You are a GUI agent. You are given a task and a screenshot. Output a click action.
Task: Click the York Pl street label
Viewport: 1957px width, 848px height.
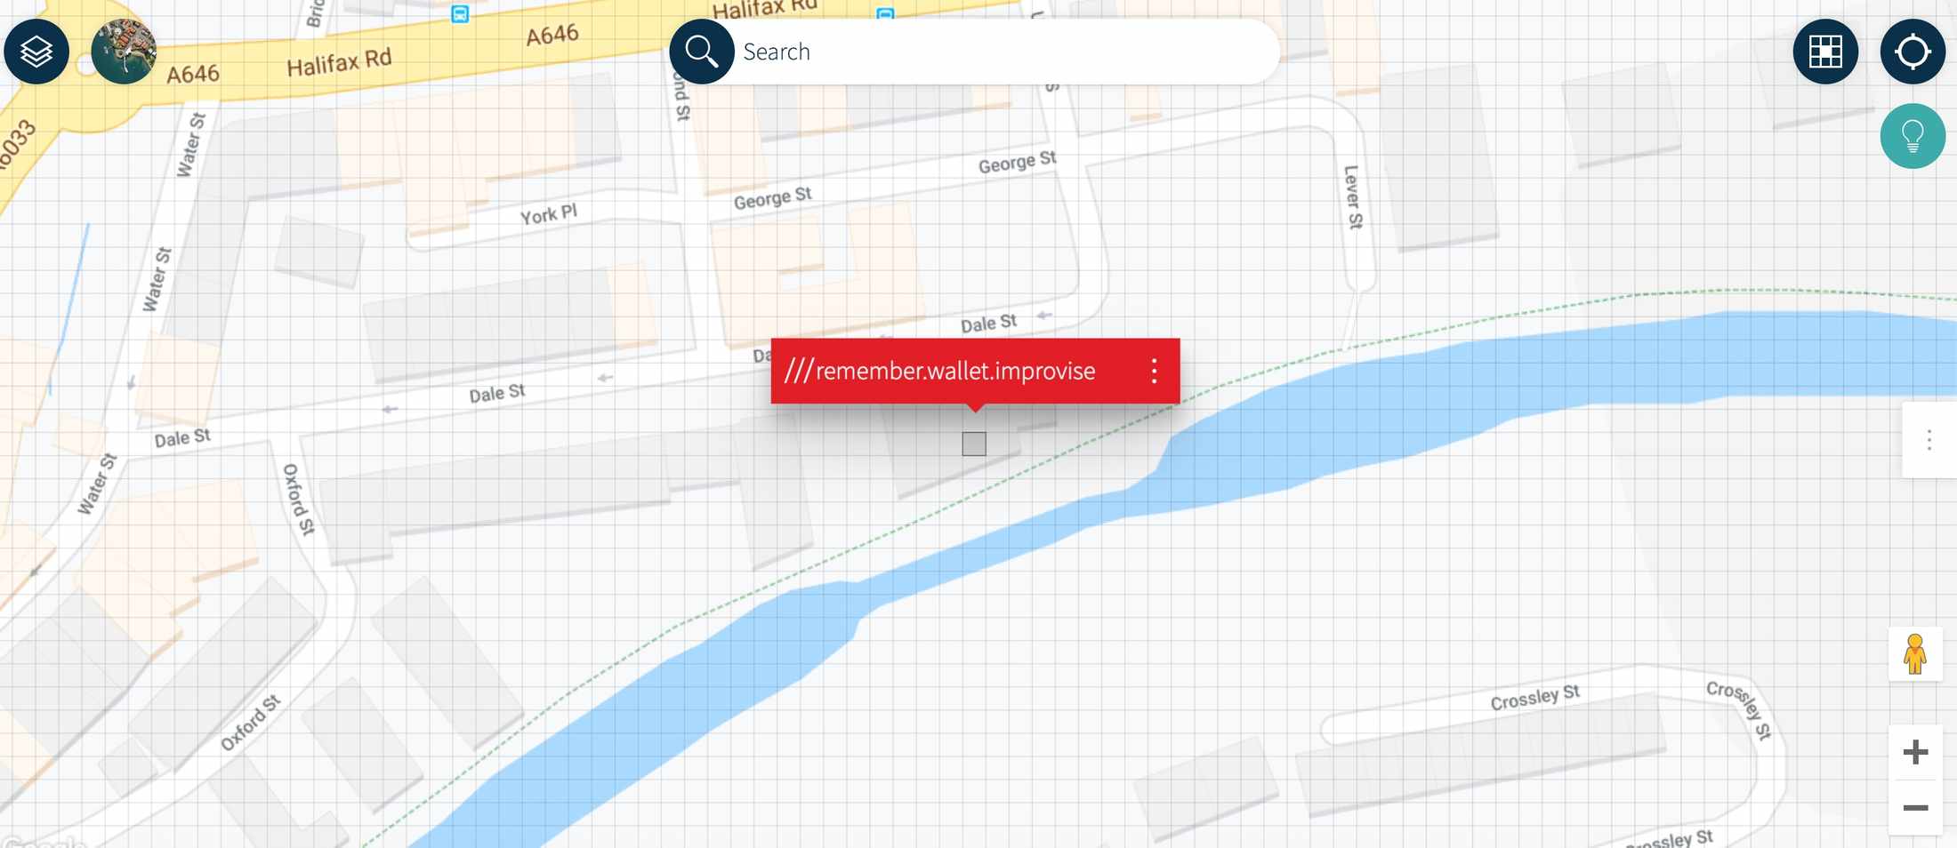(548, 214)
